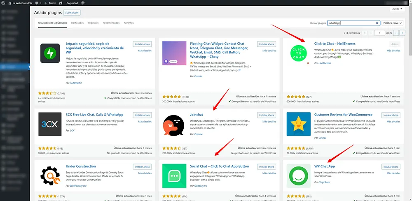Image resolution: width=412 pixels, height=201 pixels.
Task: Open the Premio author link
Action: pos(198,76)
